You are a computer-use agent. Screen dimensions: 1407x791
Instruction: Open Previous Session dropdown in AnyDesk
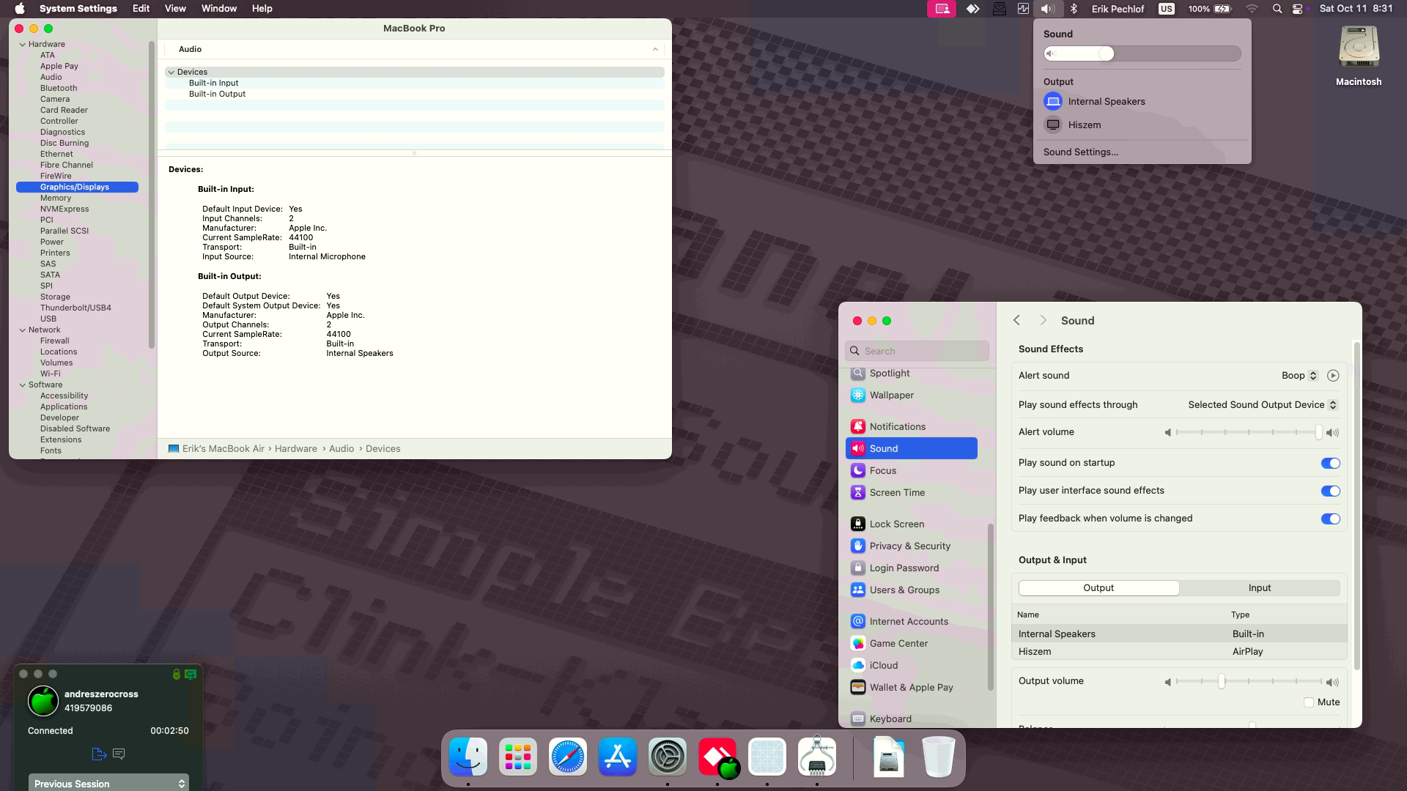point(108,783)
